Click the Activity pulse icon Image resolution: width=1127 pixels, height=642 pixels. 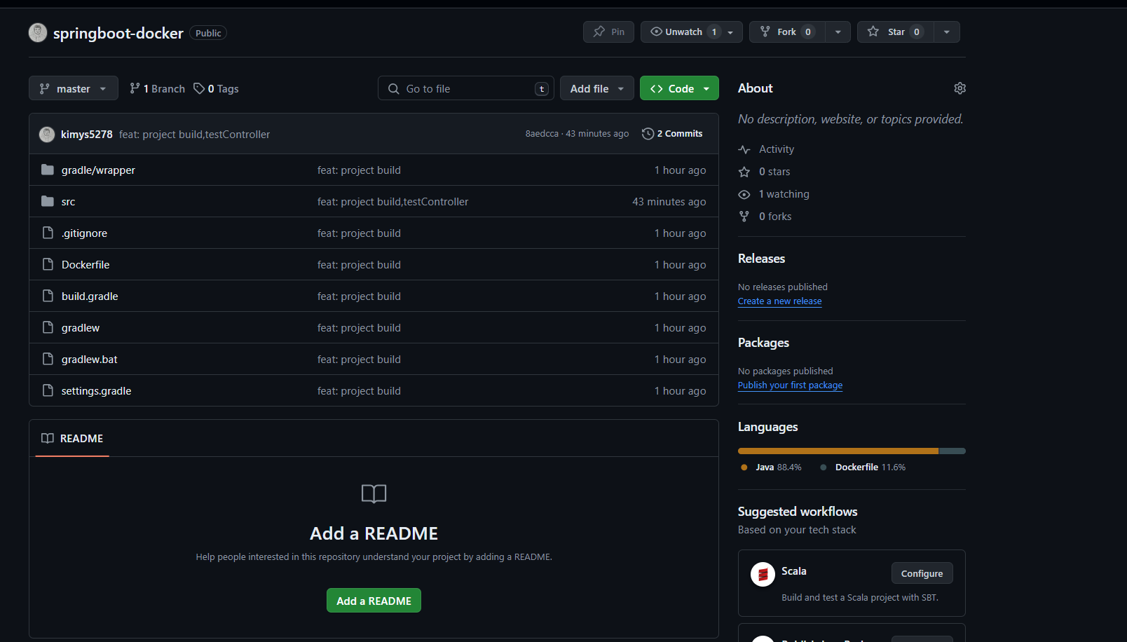point(744,149)
